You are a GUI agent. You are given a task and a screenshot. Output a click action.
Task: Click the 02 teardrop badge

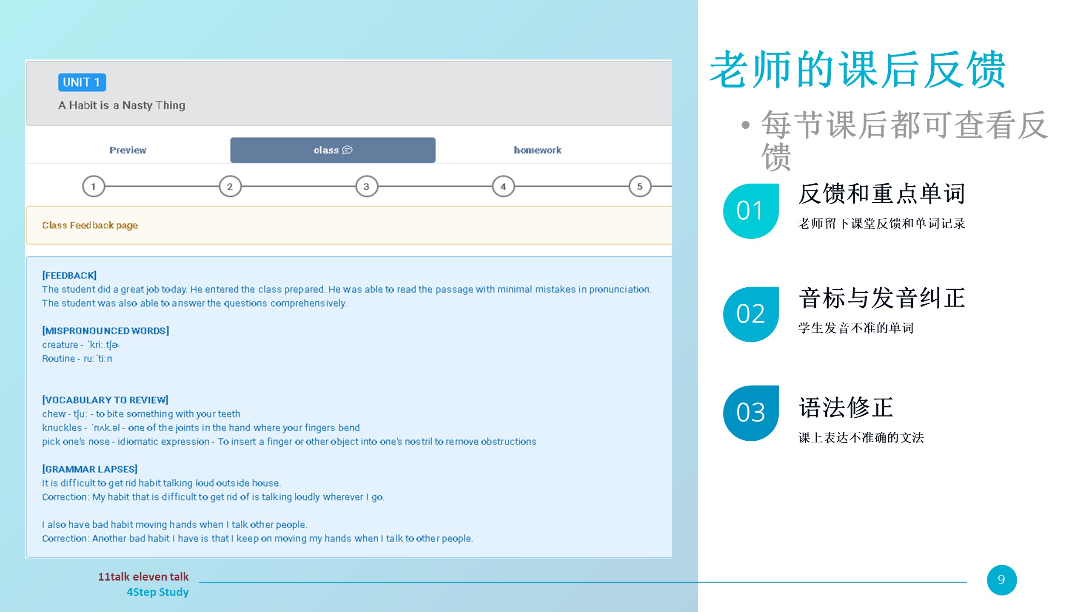click(751, 314)
